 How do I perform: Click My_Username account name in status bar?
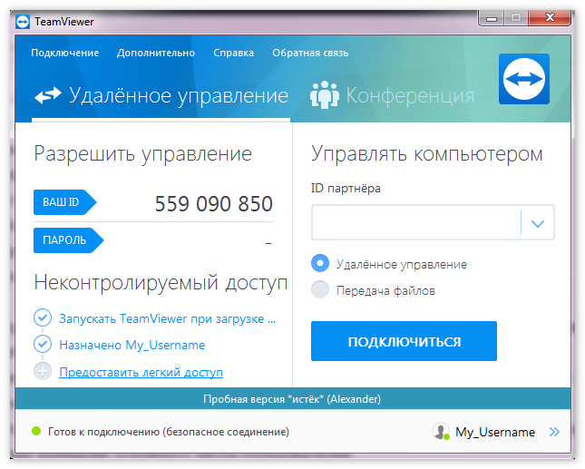coord(495,432)
